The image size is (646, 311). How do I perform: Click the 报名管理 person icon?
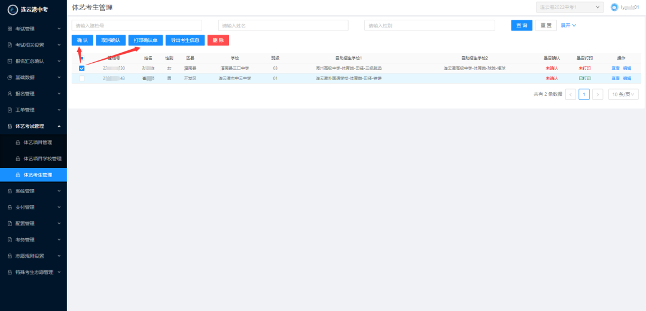tap(10, 93)
